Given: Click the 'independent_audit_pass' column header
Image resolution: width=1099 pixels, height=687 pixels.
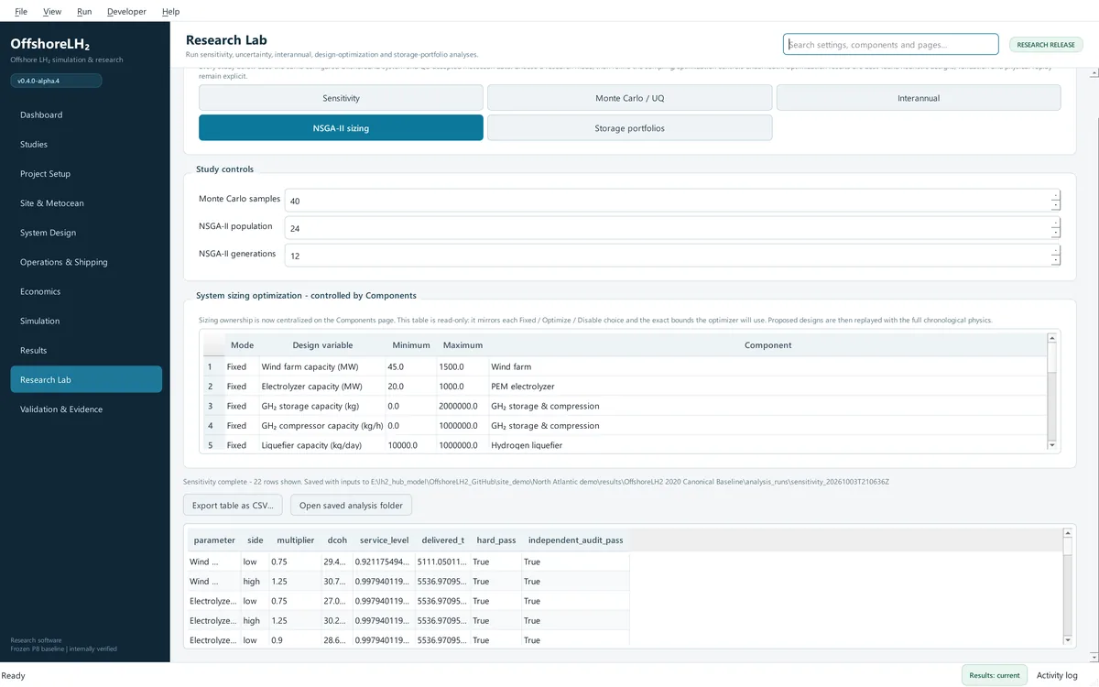Looking at the screenshot, I should coord(576,540).
